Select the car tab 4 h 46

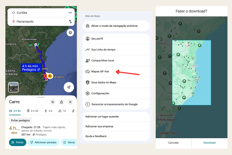point(15,111)
